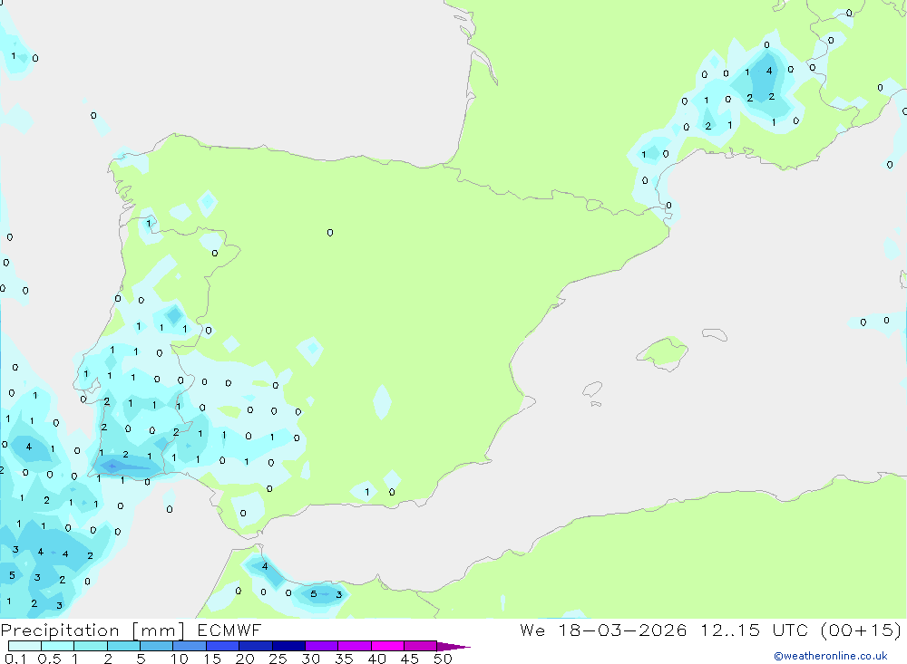Click on Mallorca island
This screenshot has height=664, width=907.
tap(664, 351)
